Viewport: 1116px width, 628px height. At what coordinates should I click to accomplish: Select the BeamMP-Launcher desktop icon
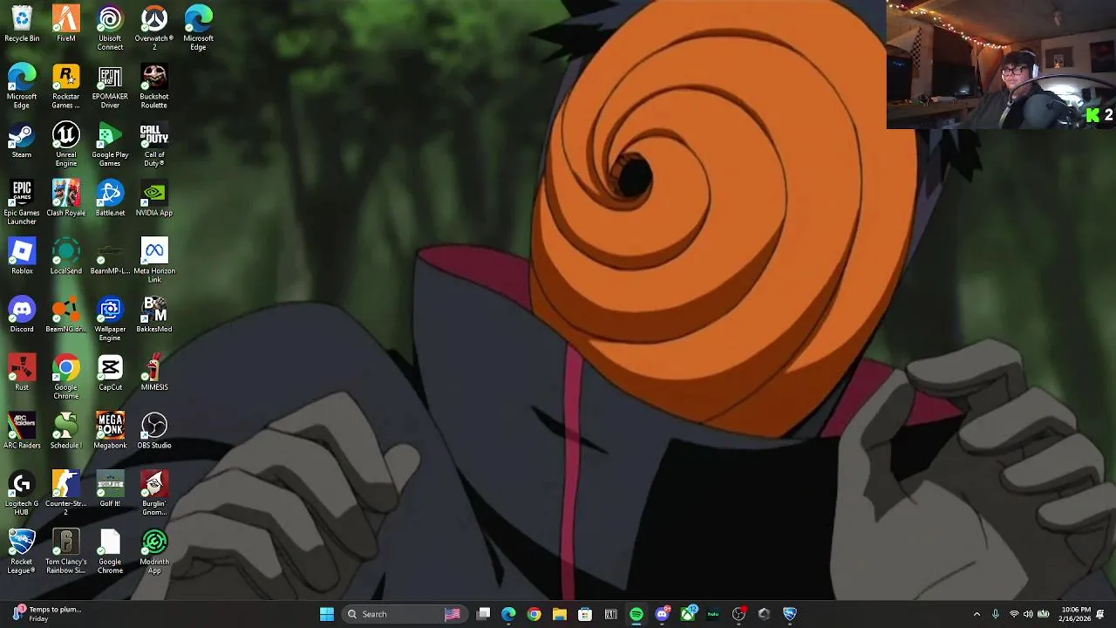[110, 256]
